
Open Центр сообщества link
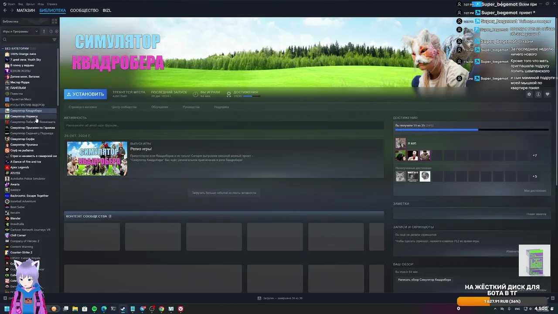point(124,107)
